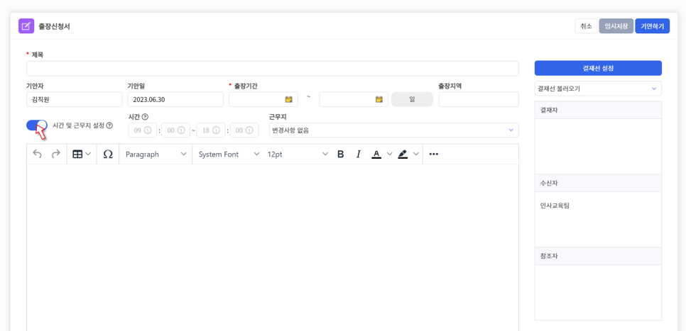Viewport: 686px width, 331px height.
Task: Click the redo arrow in editor toolbar
Action: [x=55, y=154]
